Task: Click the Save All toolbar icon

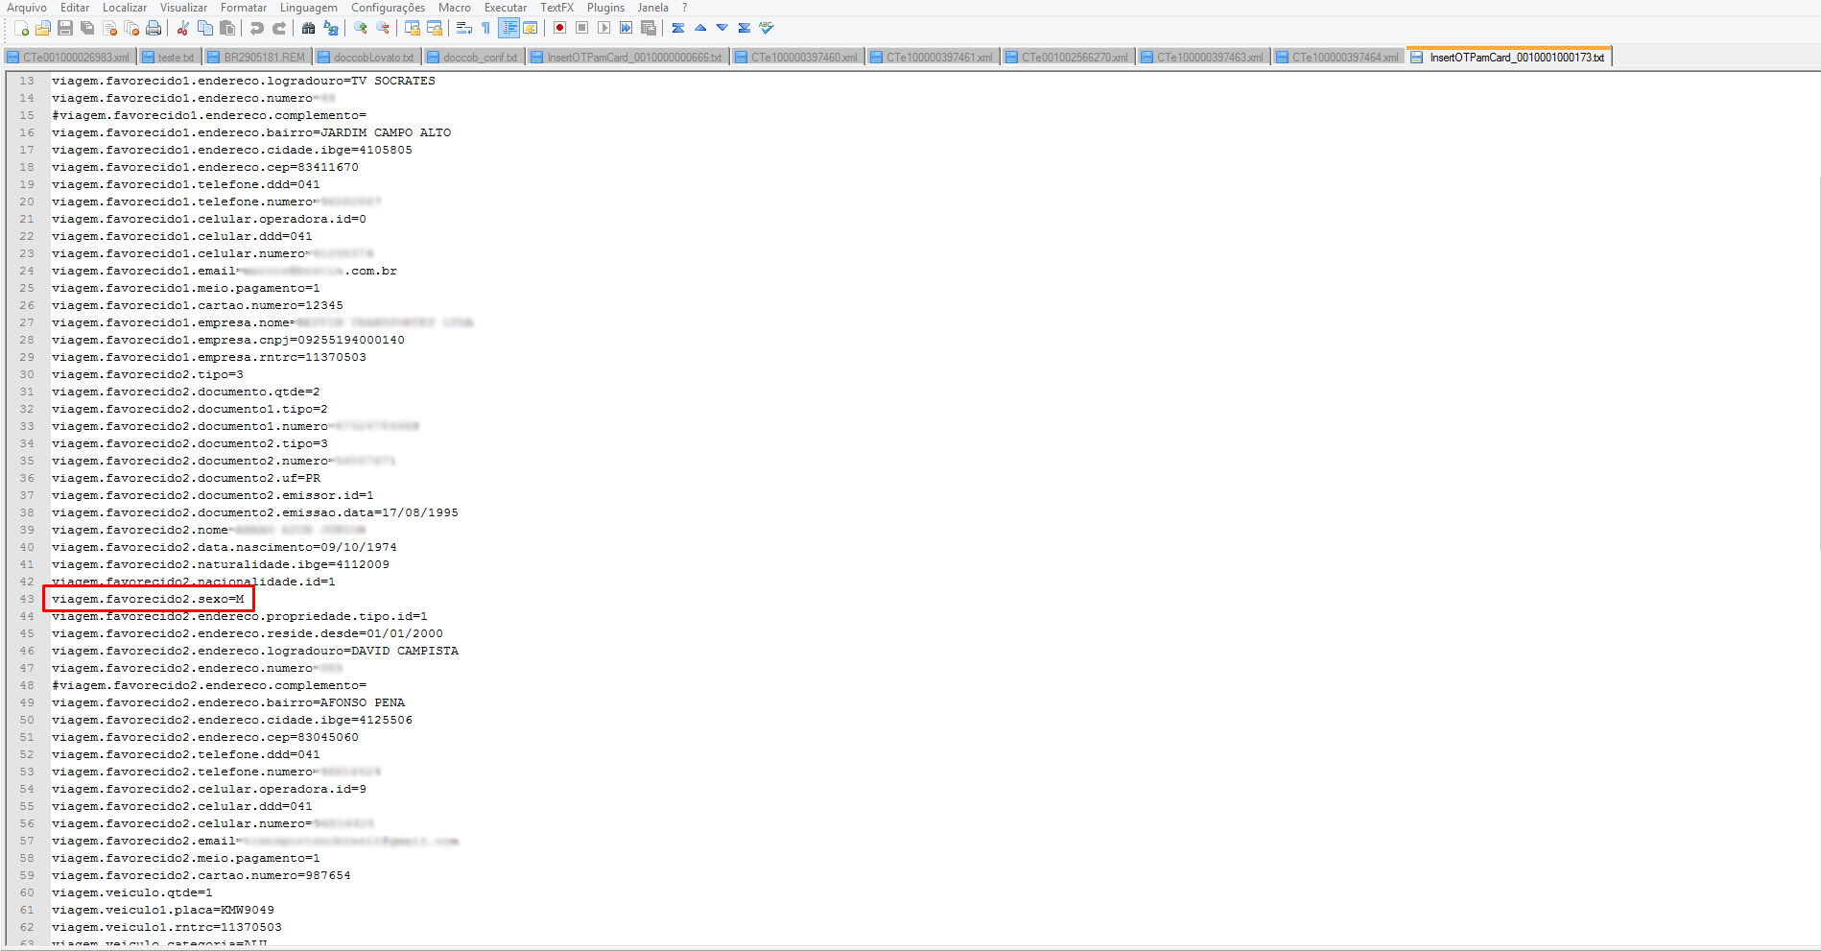Action: (87, 29)
